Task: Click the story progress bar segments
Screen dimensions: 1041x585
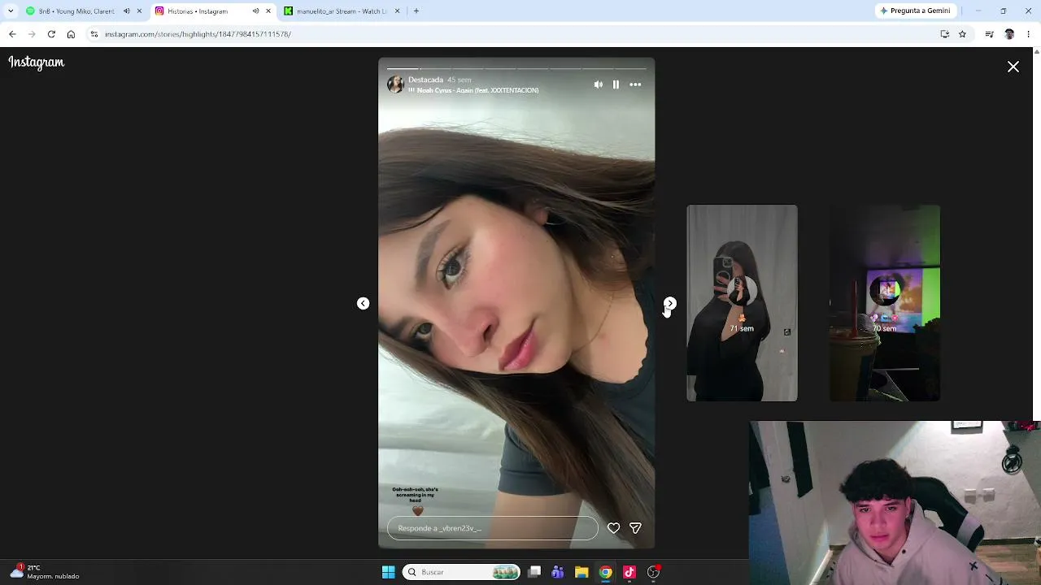Action: point(516,68)
